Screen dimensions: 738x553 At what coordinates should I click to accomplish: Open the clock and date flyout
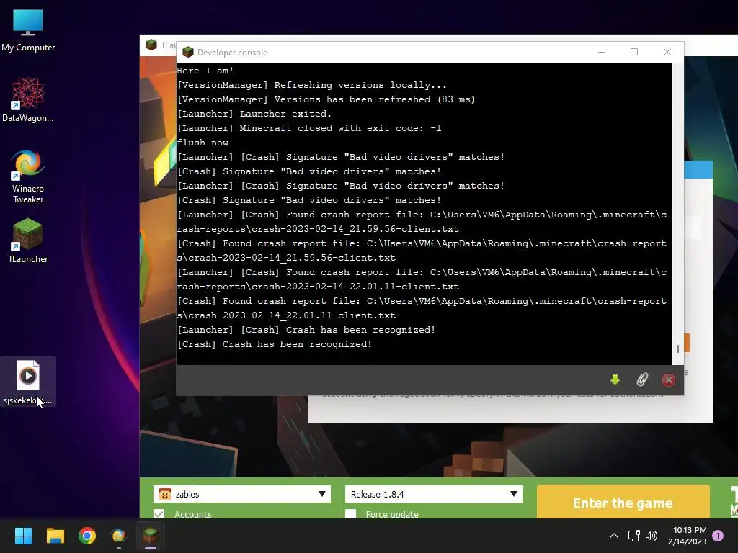(687, 536)
